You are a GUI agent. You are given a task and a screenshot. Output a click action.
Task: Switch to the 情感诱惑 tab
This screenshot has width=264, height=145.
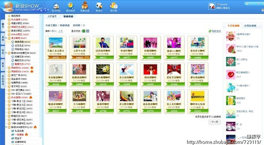(68, 16)
